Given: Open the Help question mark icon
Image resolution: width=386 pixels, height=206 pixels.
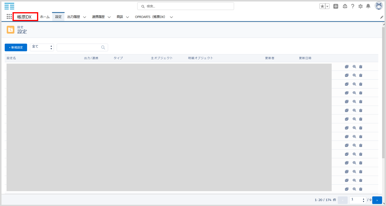Looking at the screenshot, I should [353, 6].
